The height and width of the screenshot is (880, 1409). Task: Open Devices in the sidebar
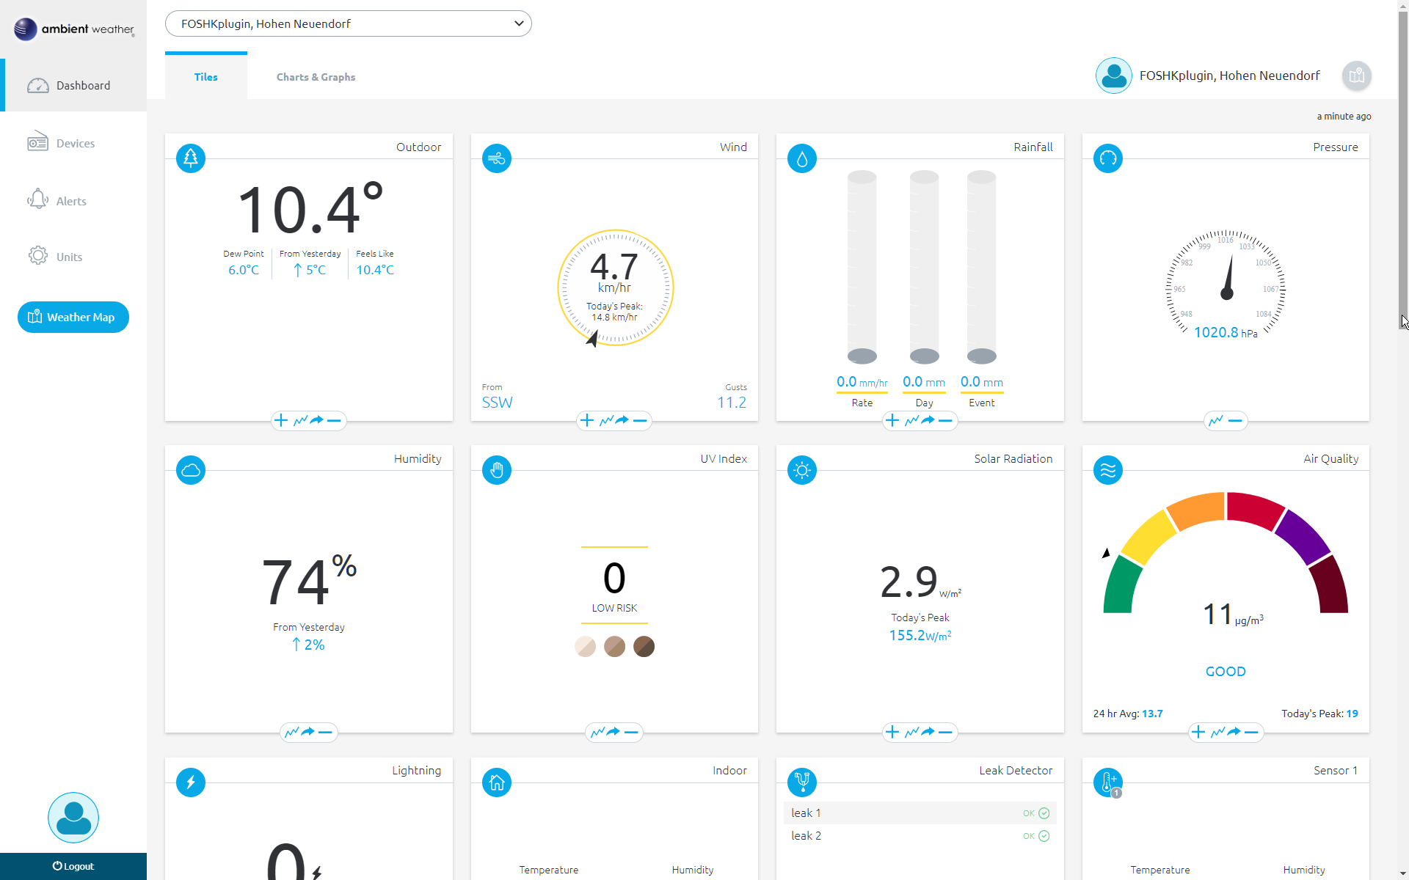[75, 143]
